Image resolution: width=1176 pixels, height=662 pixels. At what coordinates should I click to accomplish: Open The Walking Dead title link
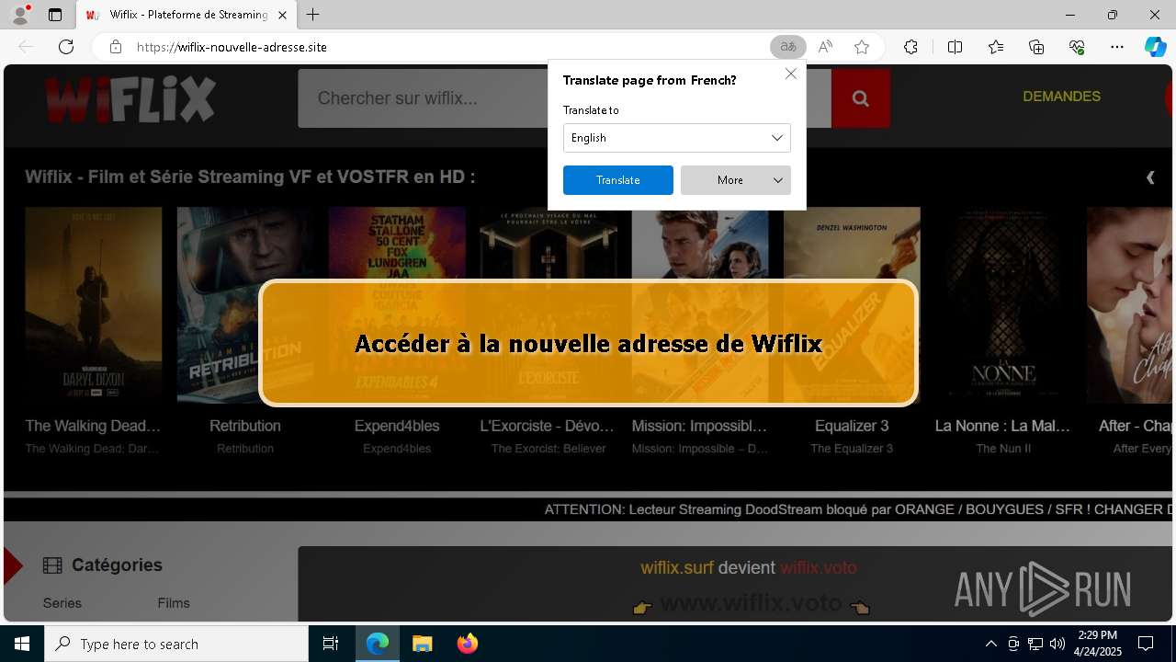pyautogui.click(x=94, y=426)
